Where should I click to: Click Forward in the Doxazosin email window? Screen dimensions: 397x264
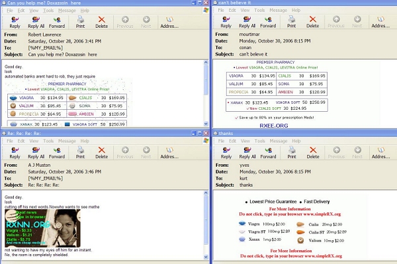click(57, 22)
